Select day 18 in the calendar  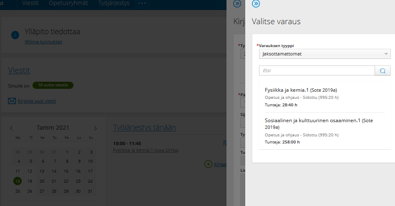pos(18,181)
